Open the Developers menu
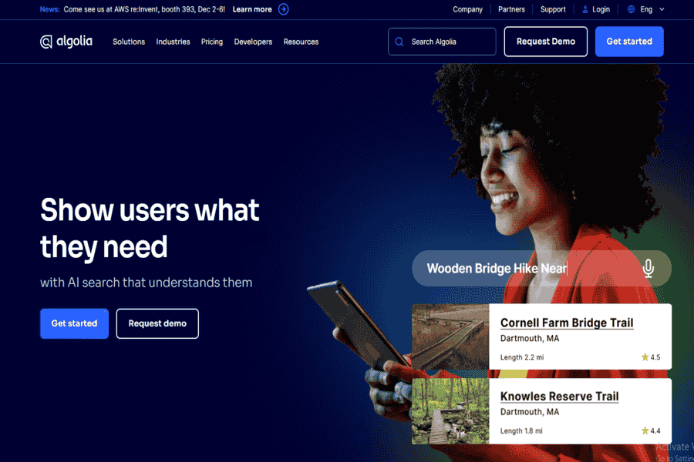This screenshot has height=462, width=694. [x=253, y=42]
